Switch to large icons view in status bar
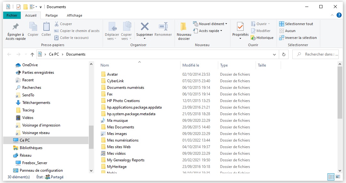 (x=338, y=177)
